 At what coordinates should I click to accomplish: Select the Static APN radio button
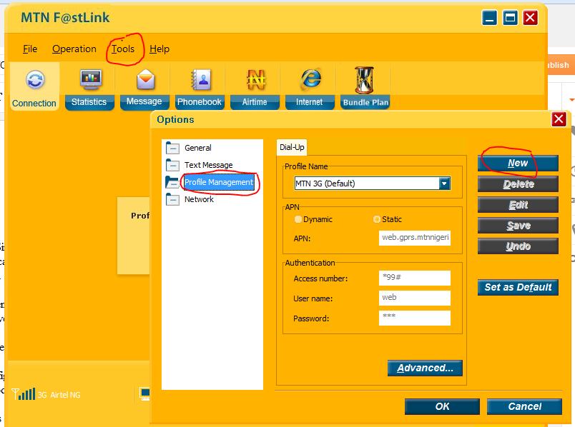pos(377,219)
